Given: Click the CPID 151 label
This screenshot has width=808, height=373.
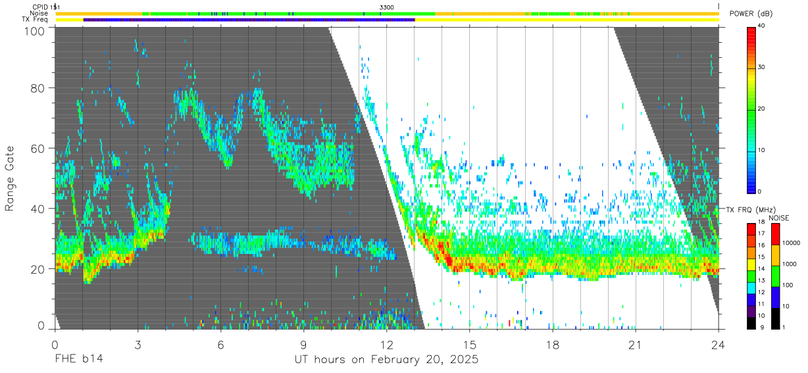Looking at the screenshot, I should pyautogui.click(x=46, y=7).
